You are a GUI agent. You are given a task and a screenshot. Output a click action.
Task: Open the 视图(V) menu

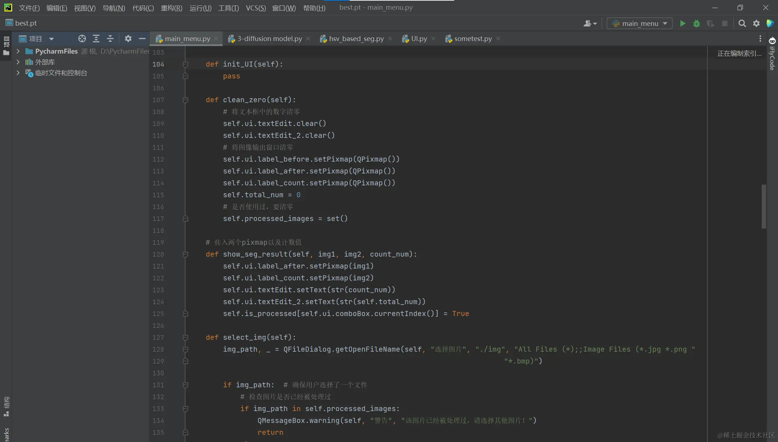(85, 8)
